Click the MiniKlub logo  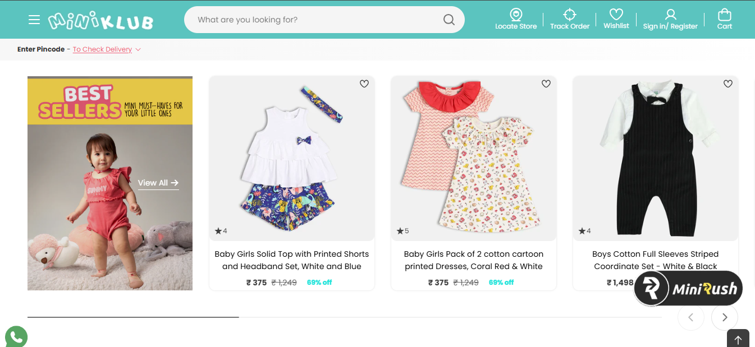point(101,20)
